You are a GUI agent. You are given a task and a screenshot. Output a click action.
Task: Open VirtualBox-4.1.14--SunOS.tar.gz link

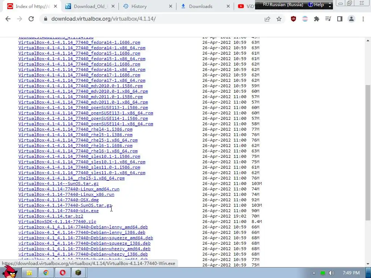pyautogui.click(x=58, y=184)
